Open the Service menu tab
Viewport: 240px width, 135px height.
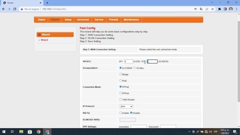pos(99,19)
